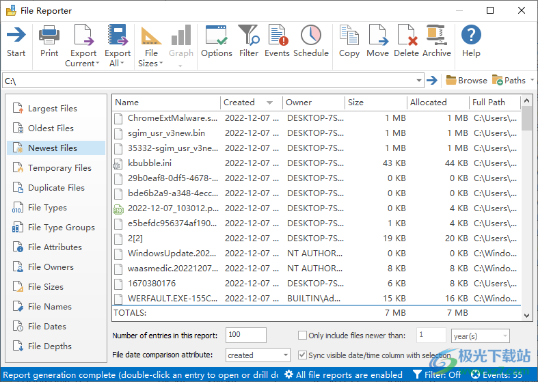Viewport: 538px width, 382px height.
Task: Maximize the File Reporter window
Action: (490, 10)
